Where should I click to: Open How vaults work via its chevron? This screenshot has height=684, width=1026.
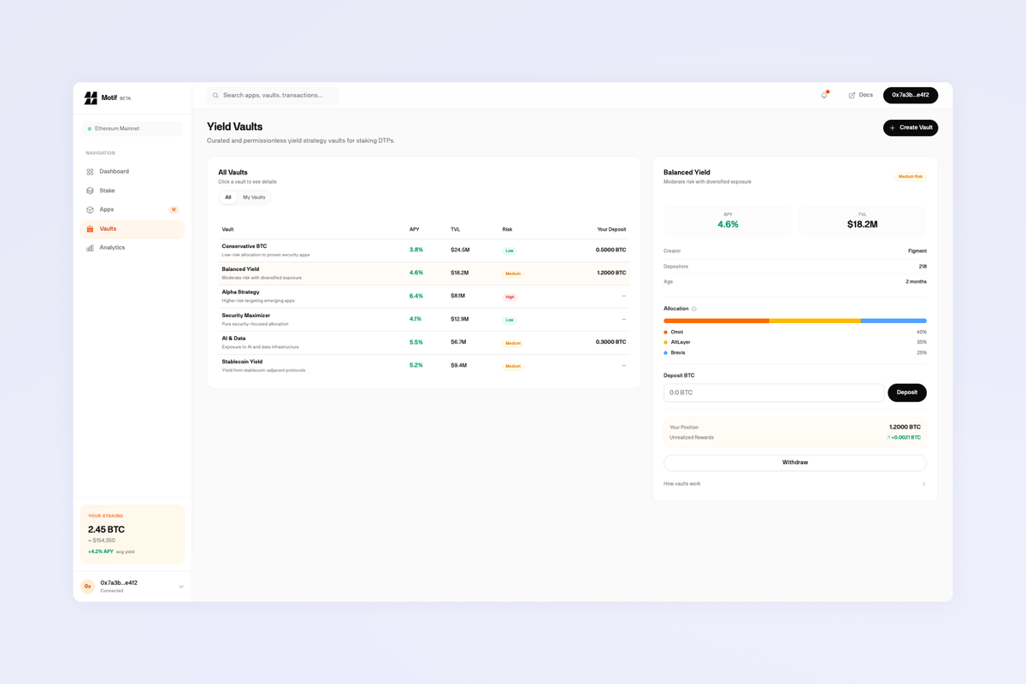coord(923,483)
